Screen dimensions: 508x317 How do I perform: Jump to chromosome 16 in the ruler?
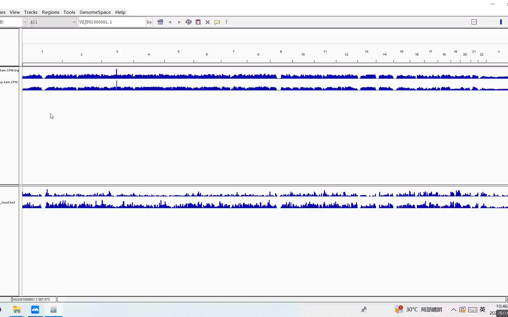417,55
